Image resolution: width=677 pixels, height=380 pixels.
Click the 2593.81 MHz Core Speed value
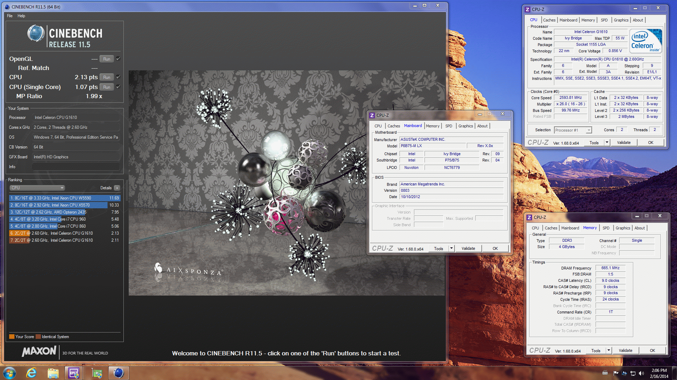coord(571,98)
